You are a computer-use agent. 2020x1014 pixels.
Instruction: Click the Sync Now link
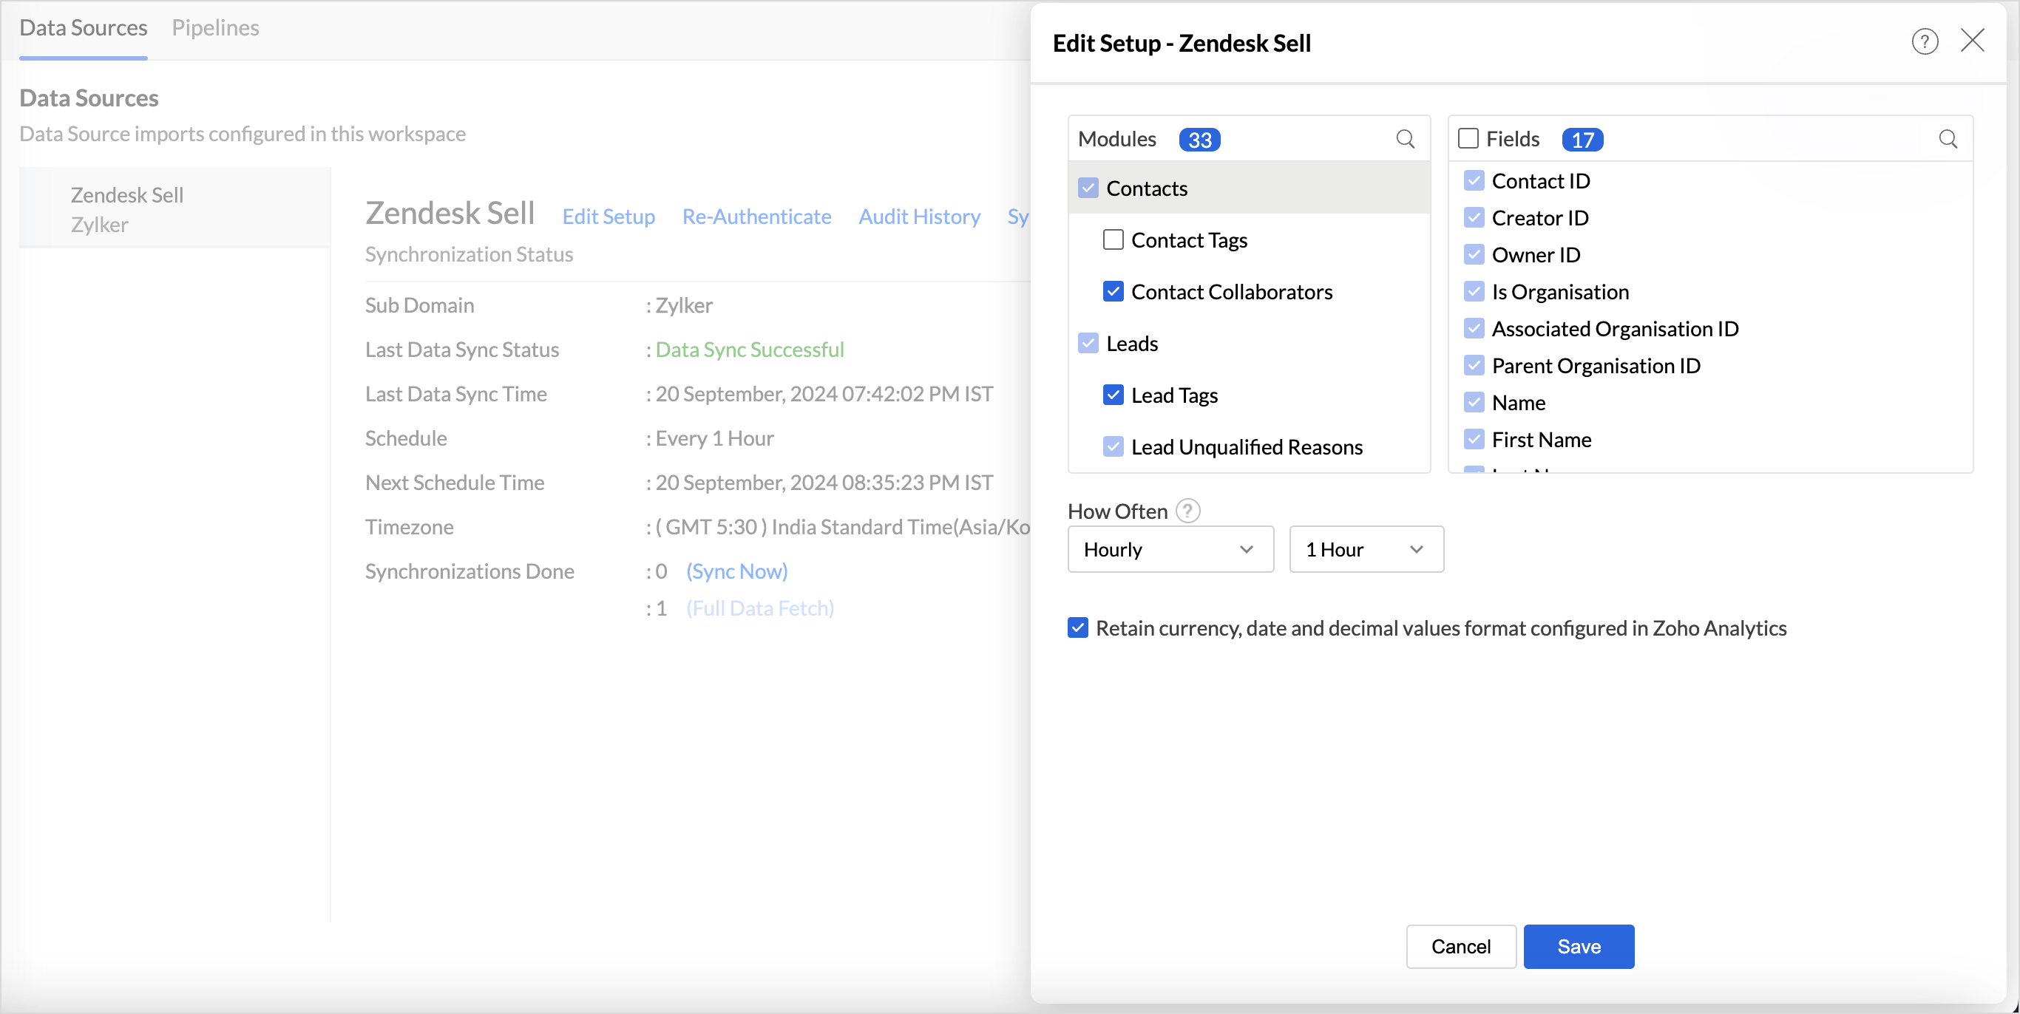736,571
